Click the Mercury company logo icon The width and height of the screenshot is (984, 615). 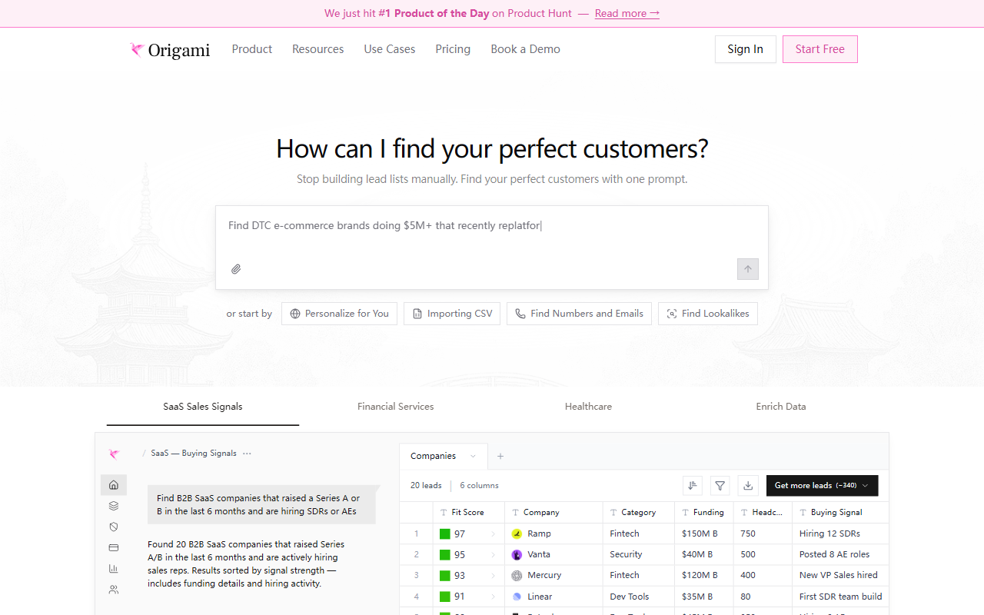click(517, 575)
